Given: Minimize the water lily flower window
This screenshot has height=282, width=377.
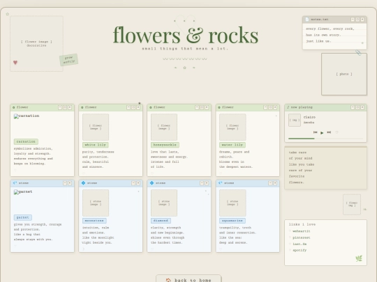Looking at the screenshot, I should [x=265, y=107].
